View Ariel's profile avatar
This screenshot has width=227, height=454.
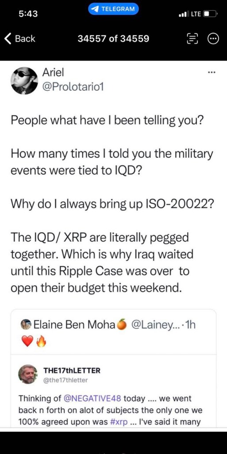(24, 81)
